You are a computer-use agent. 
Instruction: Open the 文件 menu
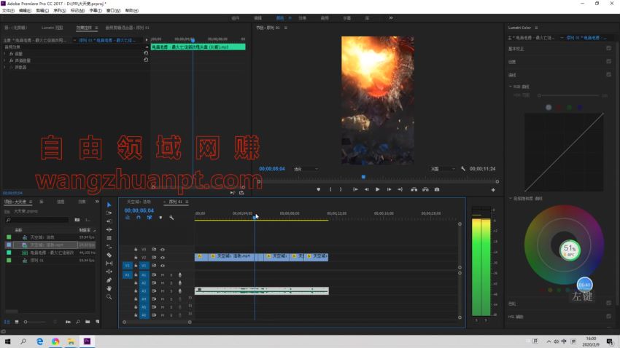(8, 11)
